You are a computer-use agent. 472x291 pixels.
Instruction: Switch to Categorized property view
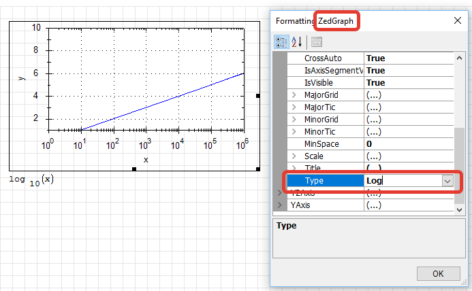coord(281,41)
